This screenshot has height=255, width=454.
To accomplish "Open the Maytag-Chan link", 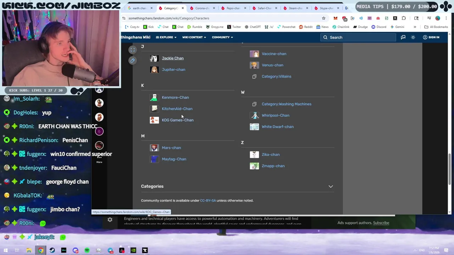I will pos(174,159).
